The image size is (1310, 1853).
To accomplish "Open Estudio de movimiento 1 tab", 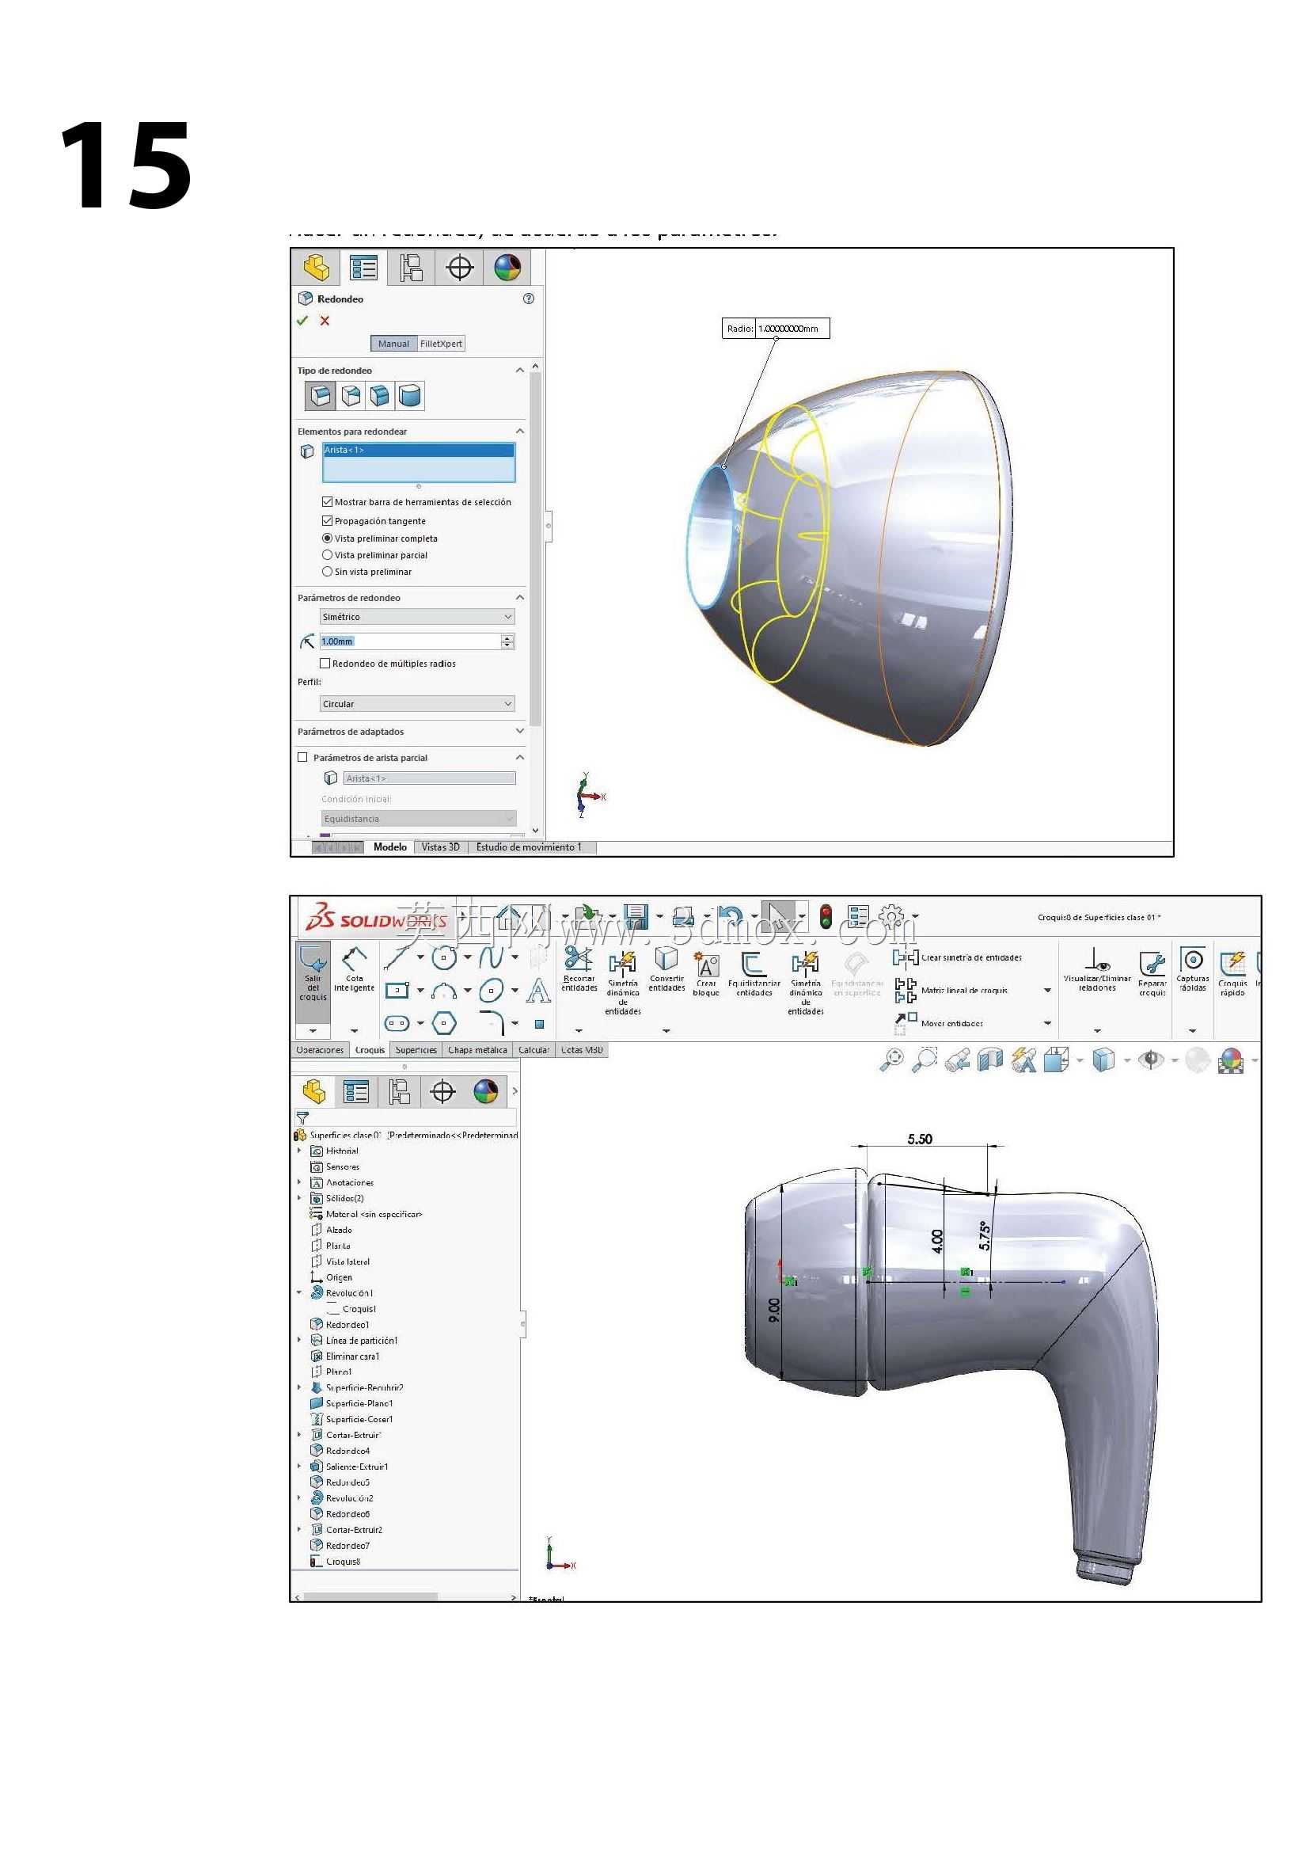I will point(529,847).
